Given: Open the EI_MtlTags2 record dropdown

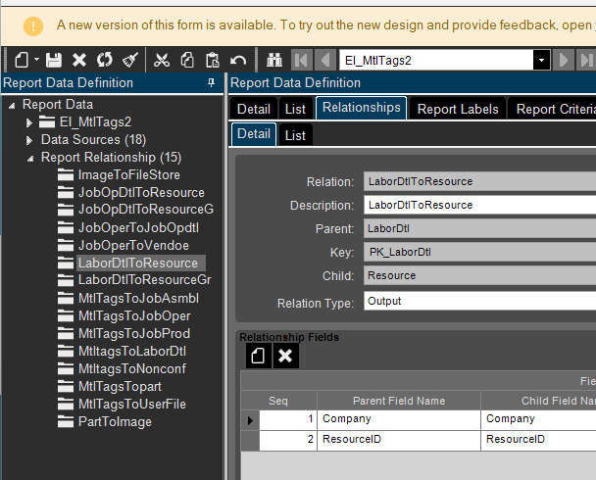Looking at the screenshot, I should click(541, 60).
